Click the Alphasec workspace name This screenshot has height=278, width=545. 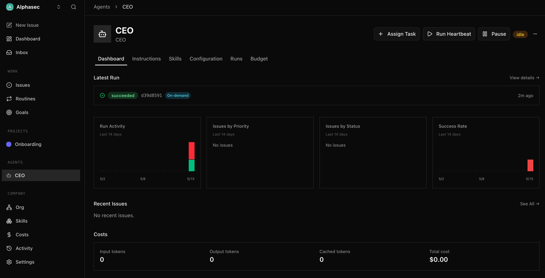(28, 7)
